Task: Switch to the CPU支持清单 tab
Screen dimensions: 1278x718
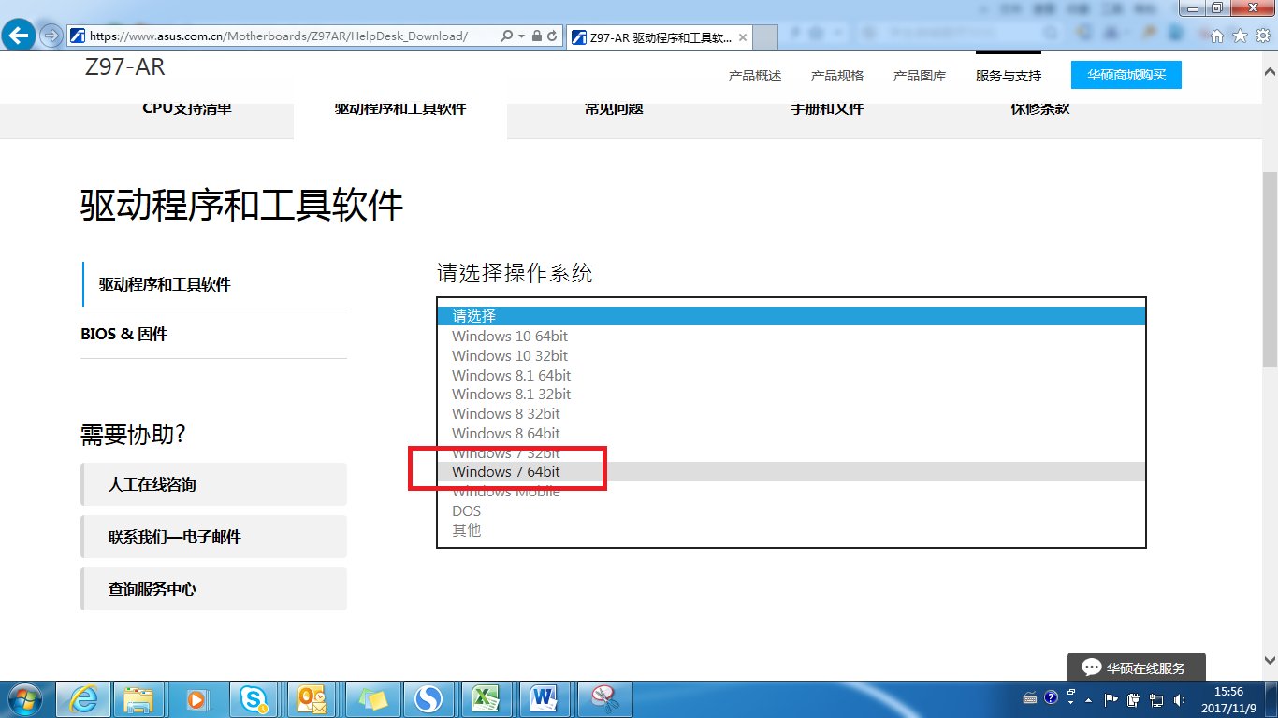Action: 187,108
